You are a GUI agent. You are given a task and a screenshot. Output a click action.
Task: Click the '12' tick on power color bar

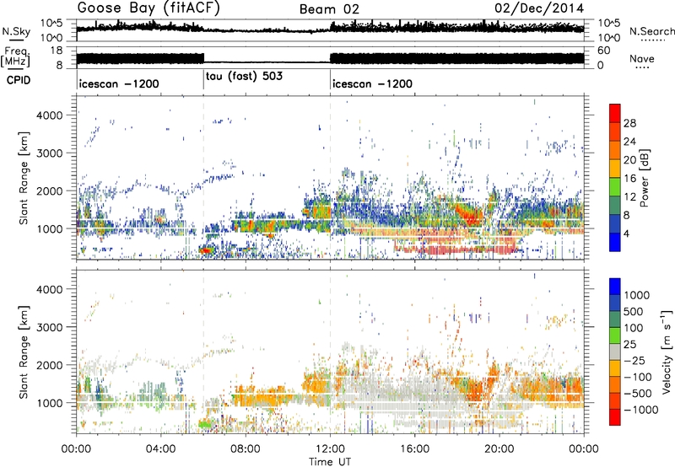click(x=629, y=197)
